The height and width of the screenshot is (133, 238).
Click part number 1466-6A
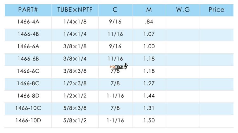coord(28,46)
